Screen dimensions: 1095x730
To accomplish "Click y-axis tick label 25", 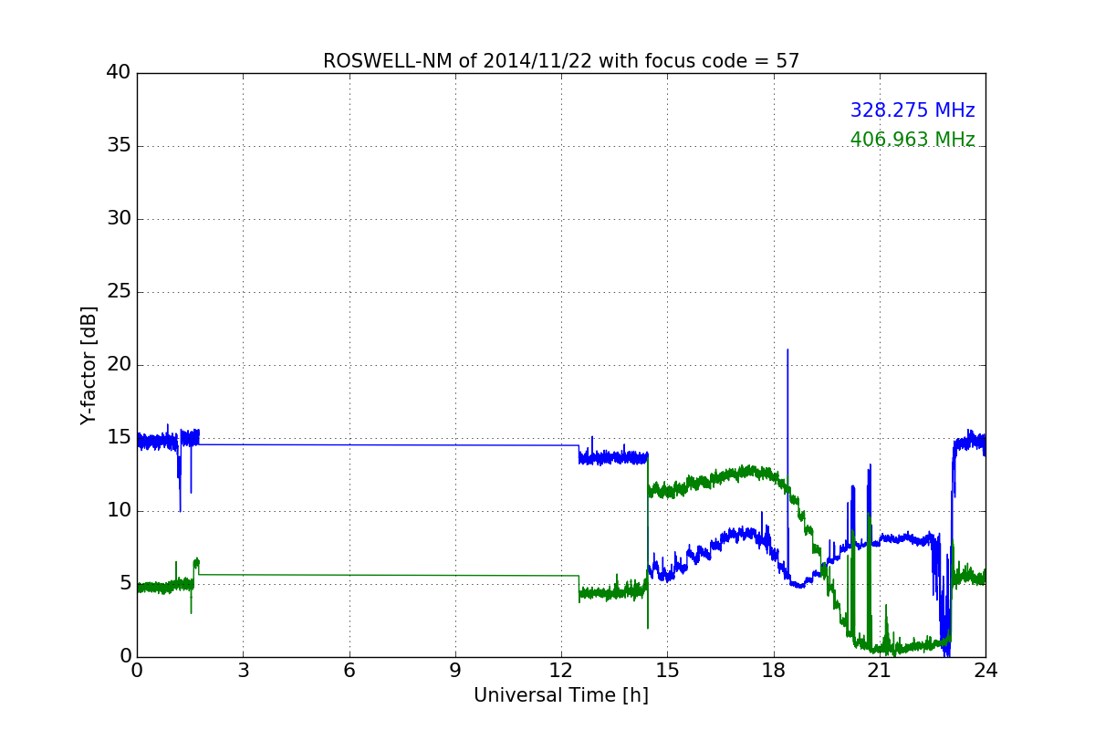I will pos(118,292).
